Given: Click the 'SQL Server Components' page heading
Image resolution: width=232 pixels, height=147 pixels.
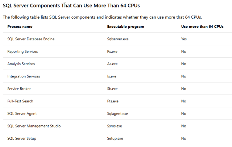Looking at the screenshot, I should point(71,6).
